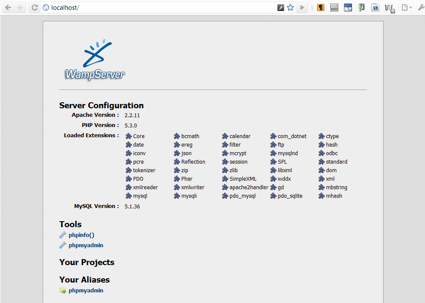Click the puzzle icon next to calendar
The height and width of the screenshot is (303, 425).
pos(225,136)
